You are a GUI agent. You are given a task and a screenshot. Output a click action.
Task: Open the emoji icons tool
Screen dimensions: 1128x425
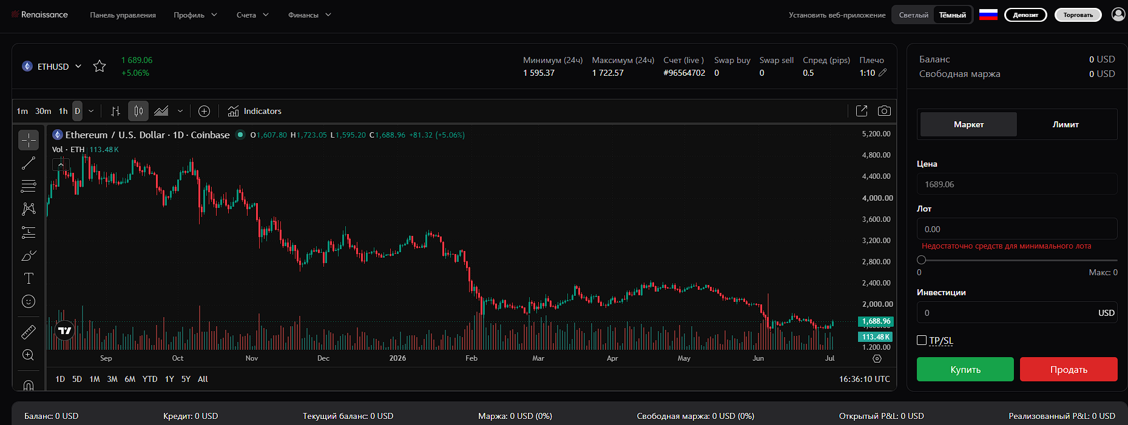click(x=29, y=301)
